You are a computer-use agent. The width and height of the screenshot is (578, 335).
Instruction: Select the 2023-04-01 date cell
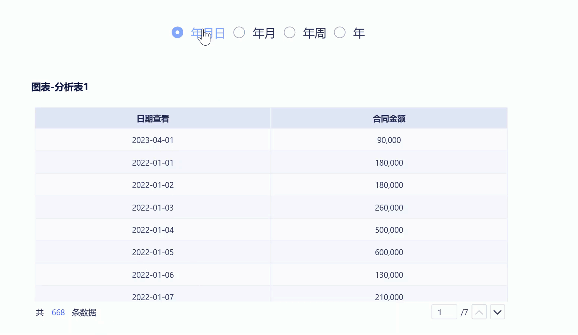(153, 140)
